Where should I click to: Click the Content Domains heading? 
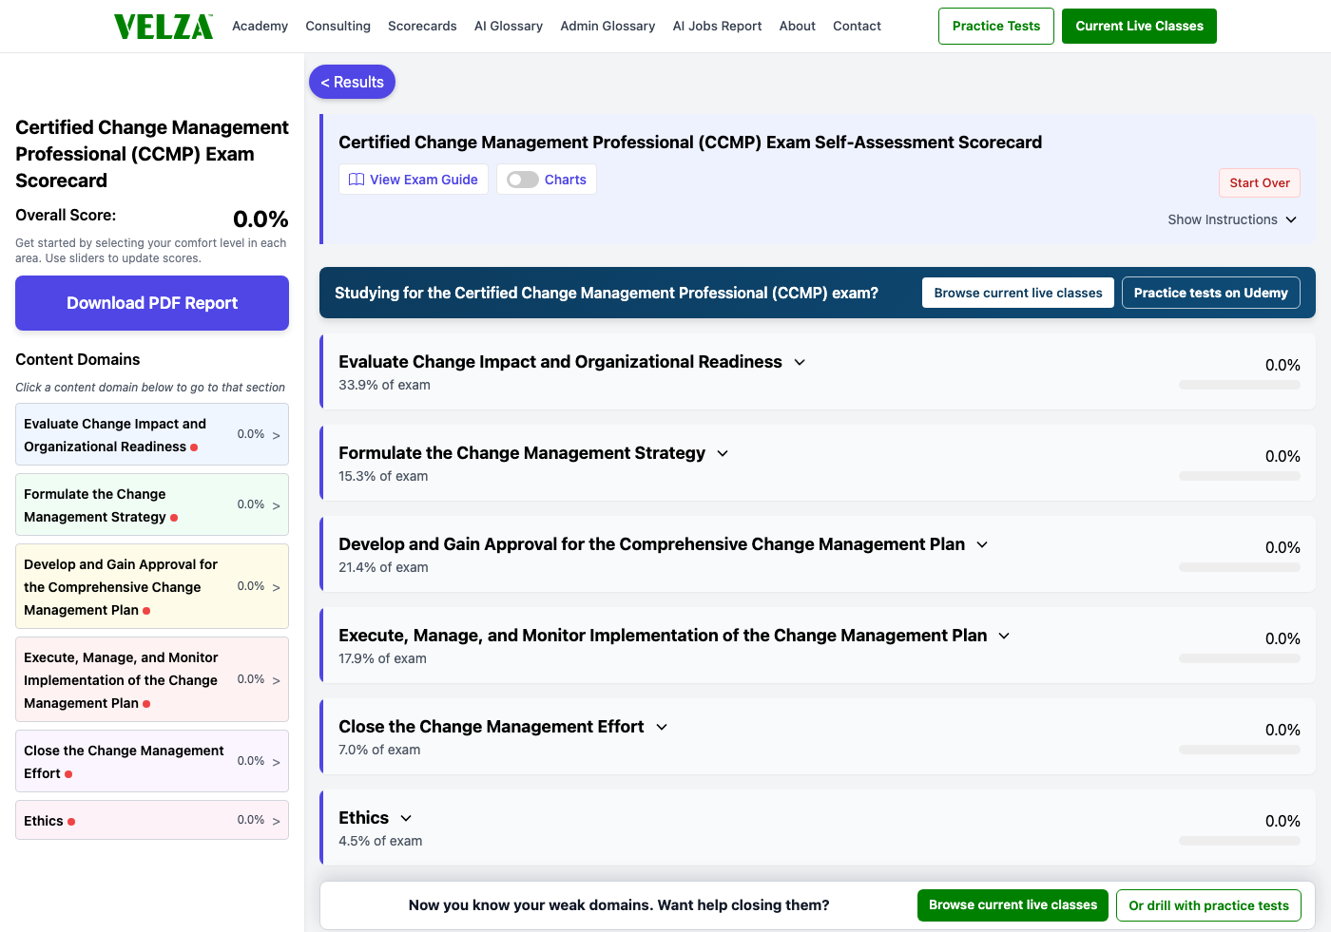click(78, 359)
